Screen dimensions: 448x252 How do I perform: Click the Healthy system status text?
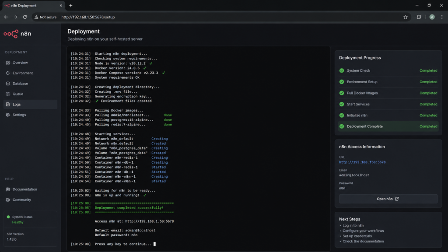pos(17,222)
